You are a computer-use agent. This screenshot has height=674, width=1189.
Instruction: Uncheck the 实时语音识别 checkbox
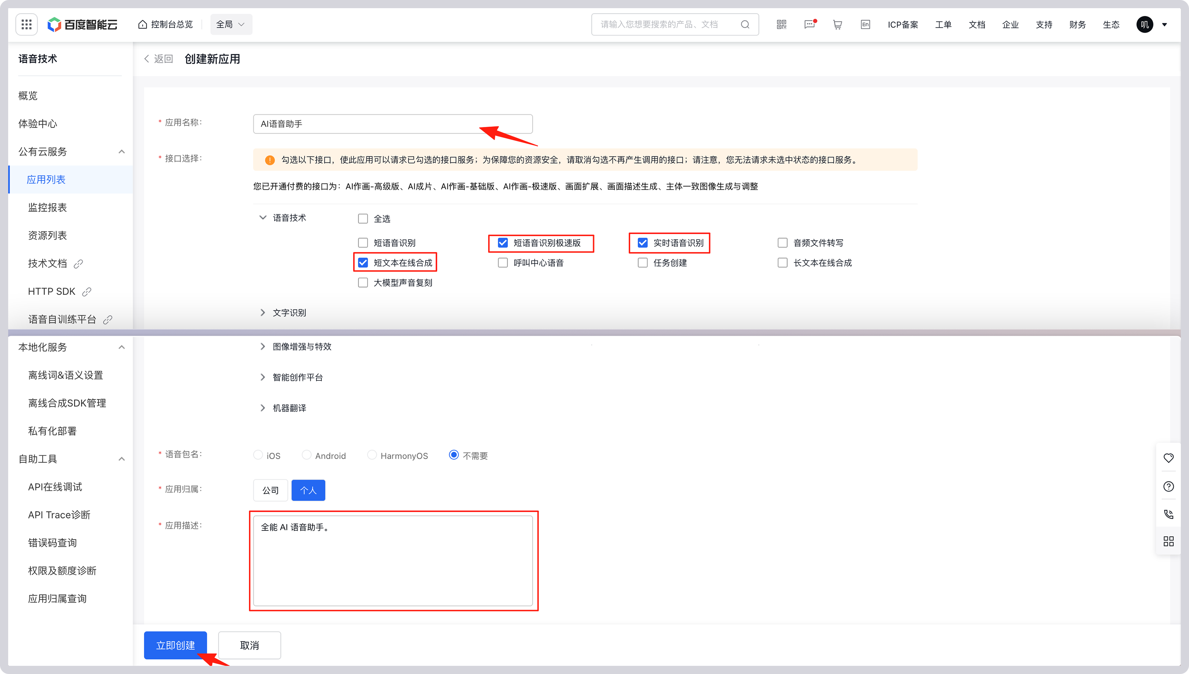(x=642, y=243)
